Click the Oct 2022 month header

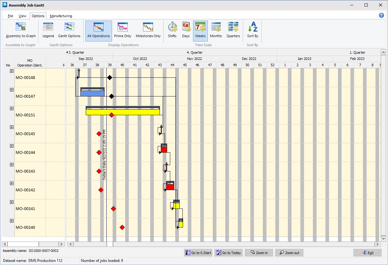click(x=140, y=59)
